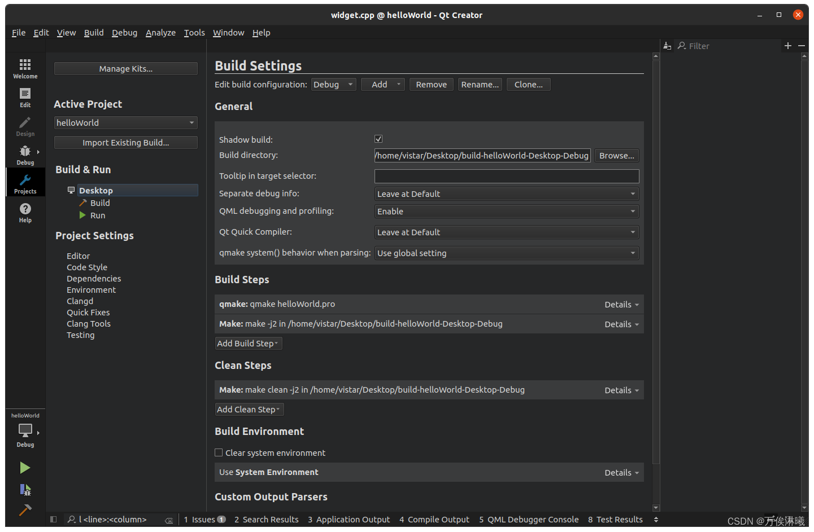Click the filter tree options icon
Viewport: 814px width, 532px height.
coord(667,46)
